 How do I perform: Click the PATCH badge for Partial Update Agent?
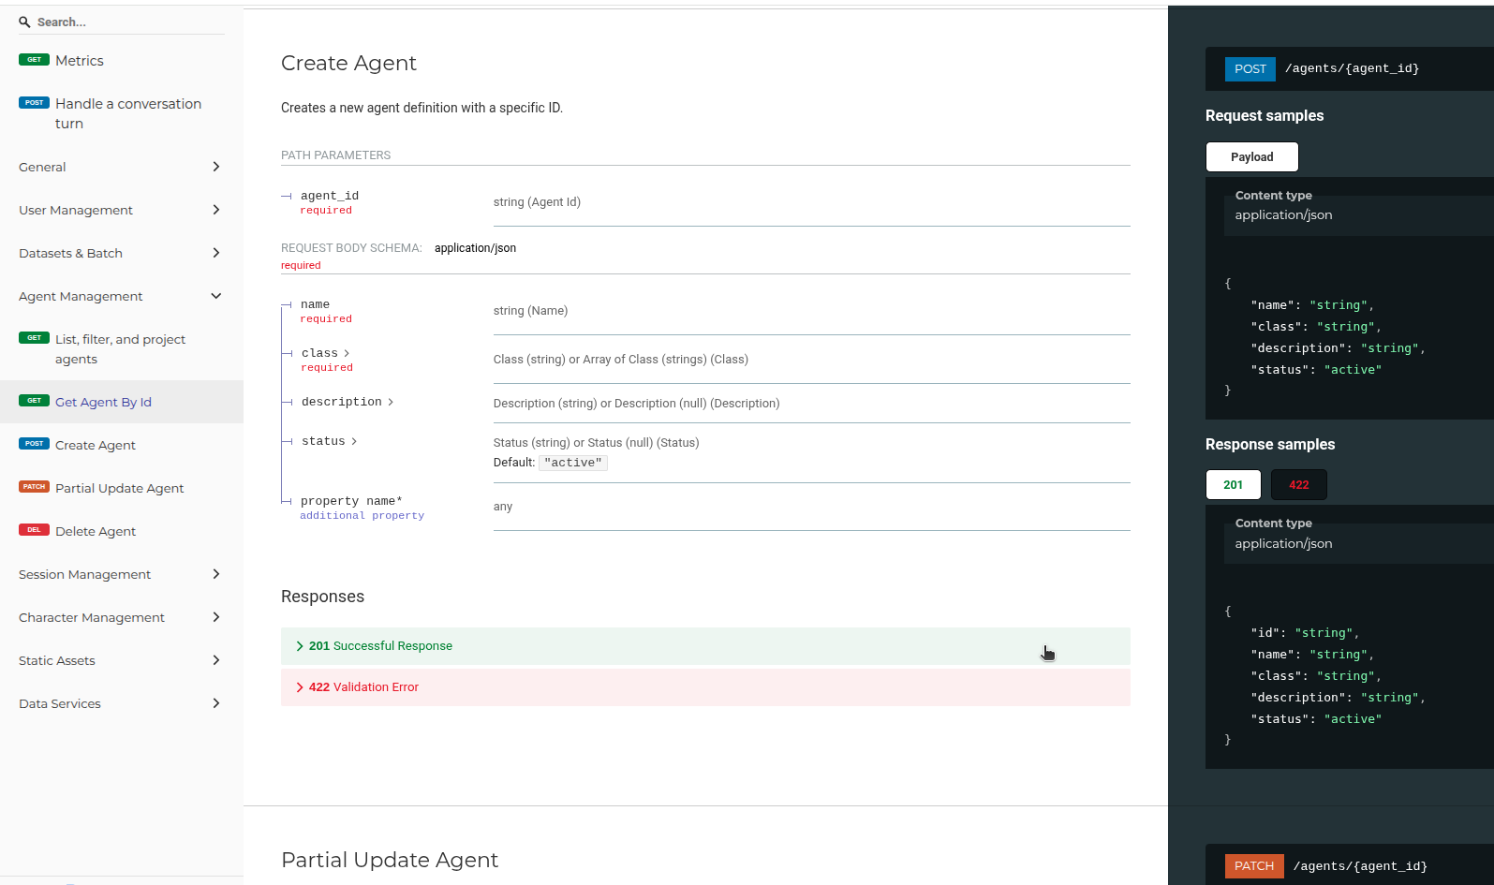34,487
